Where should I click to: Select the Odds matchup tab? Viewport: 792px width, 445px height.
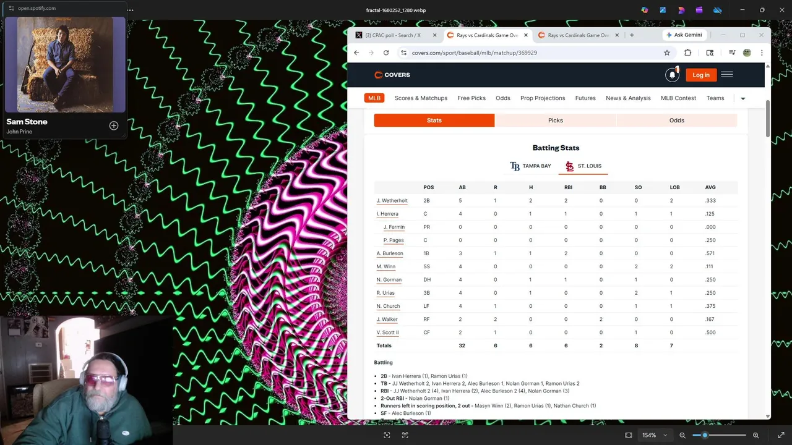coord(677,121)
